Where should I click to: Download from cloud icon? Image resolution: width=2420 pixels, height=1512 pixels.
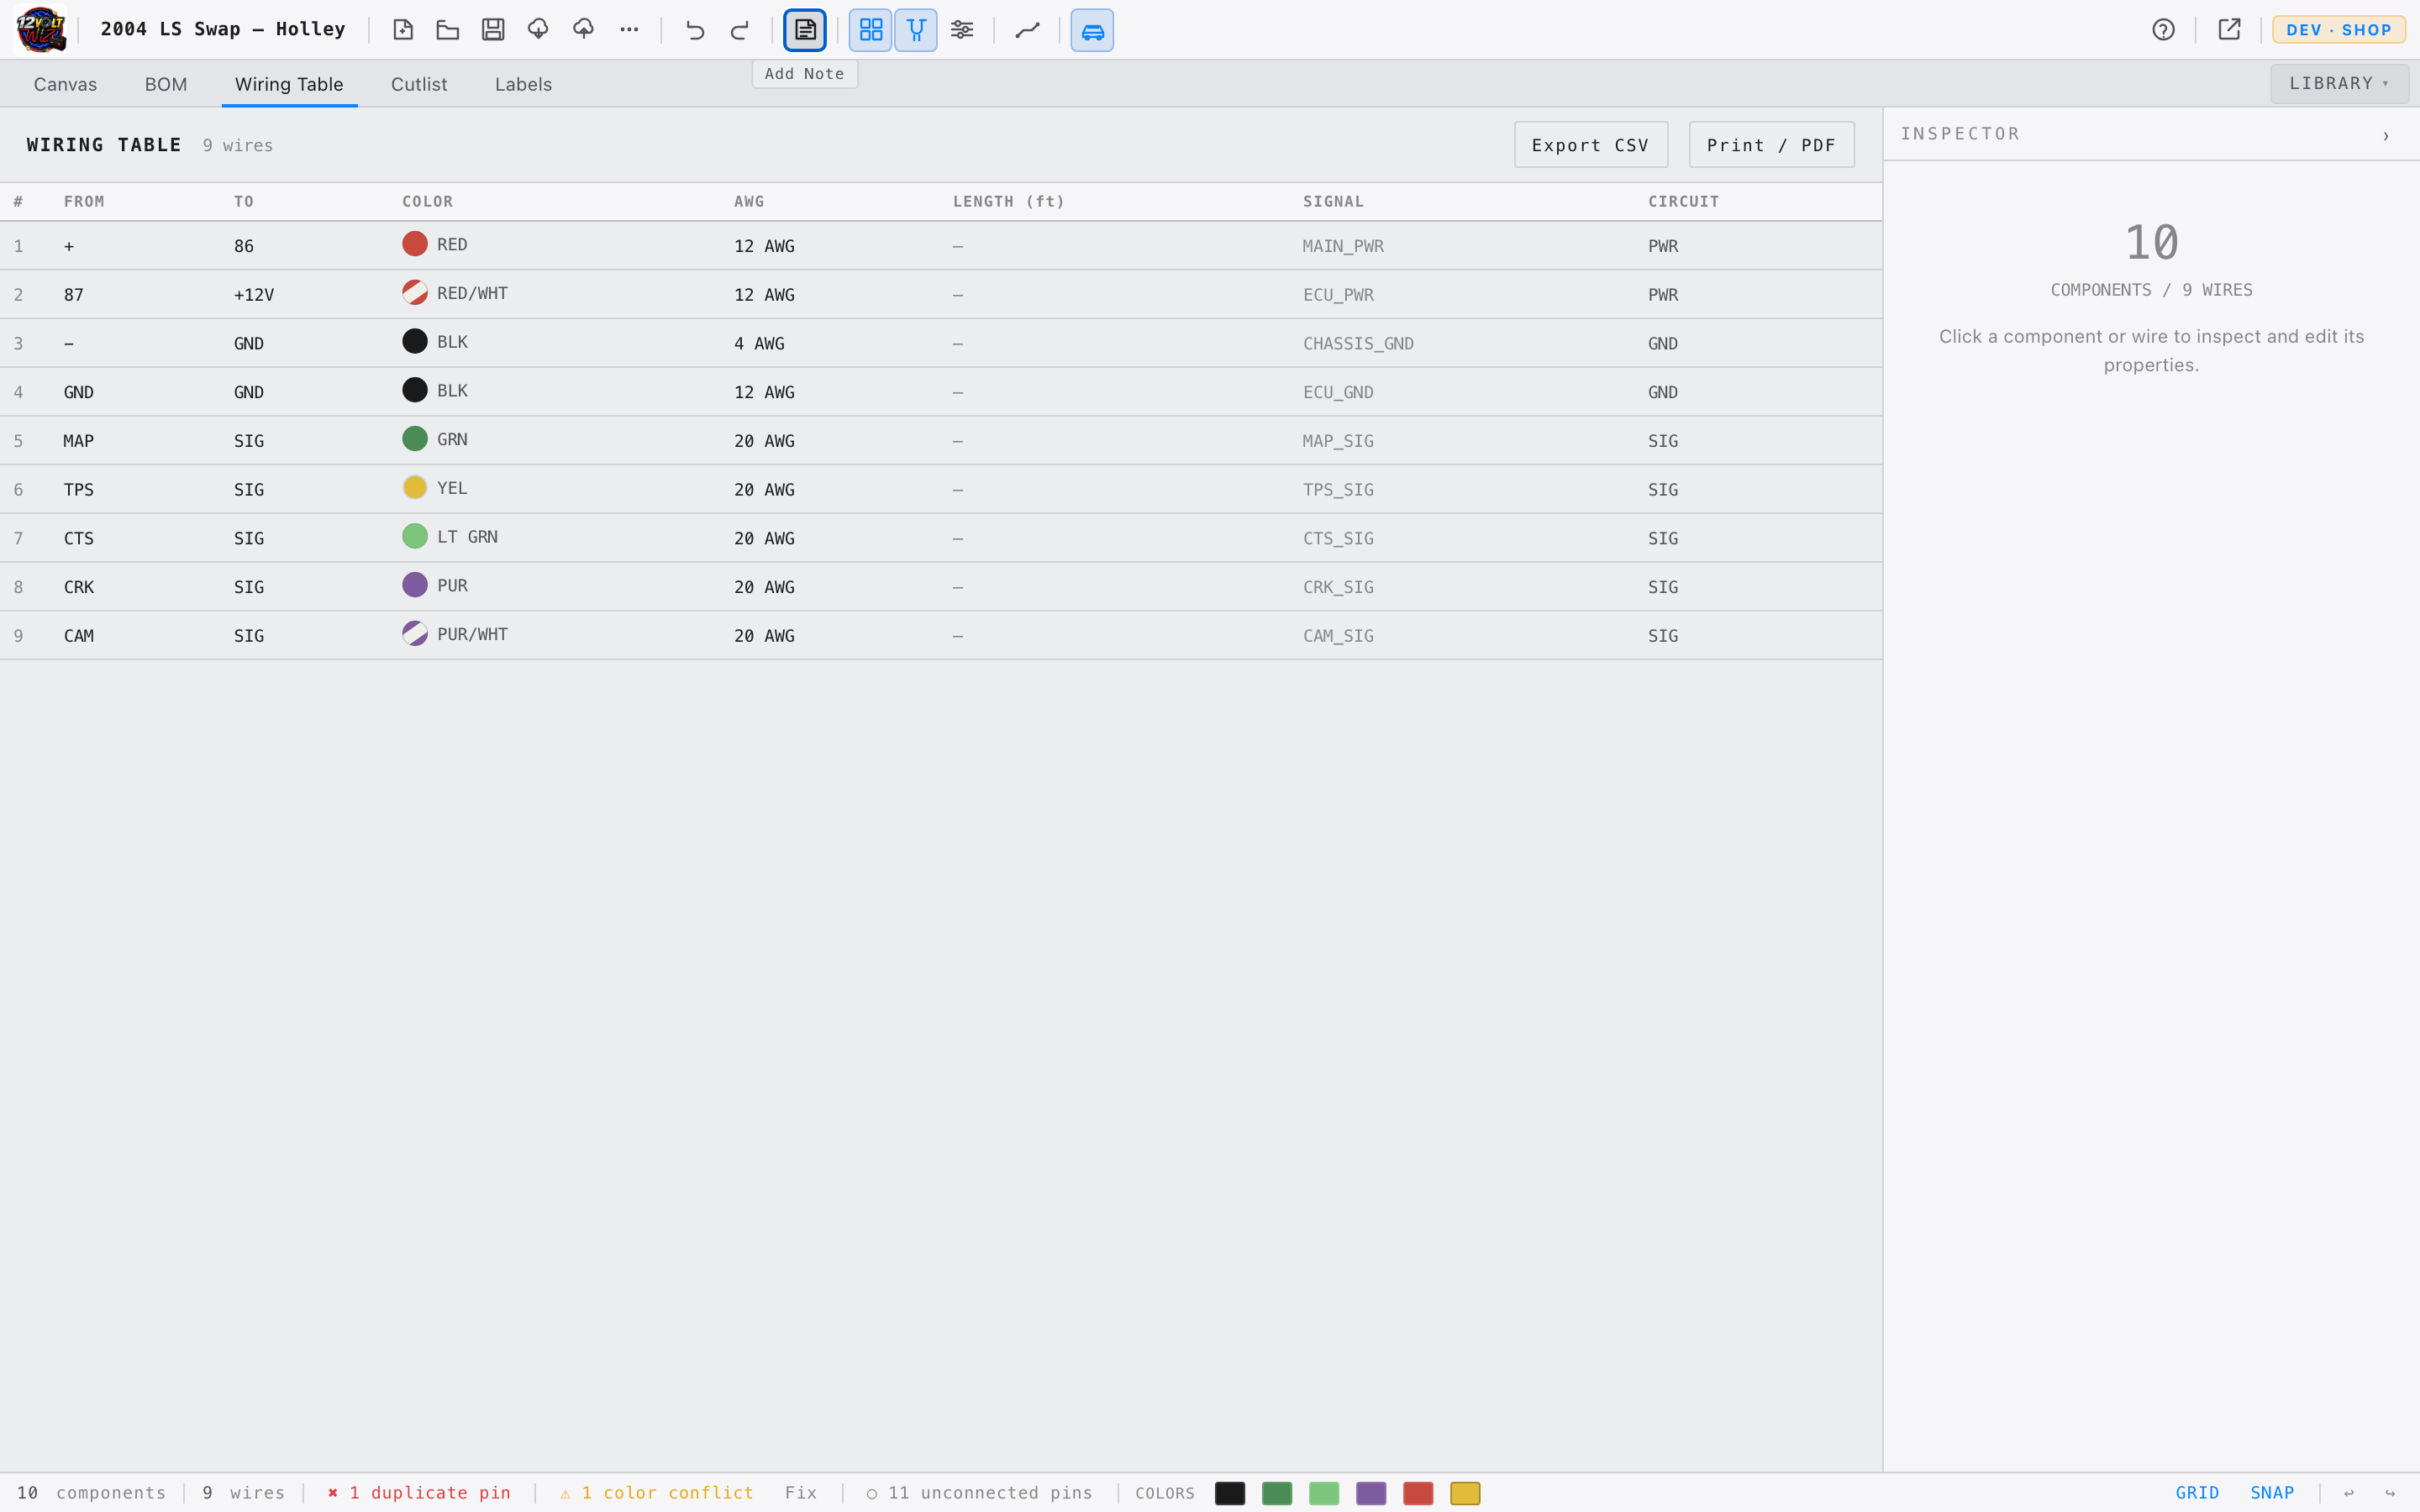pos(538,30)
